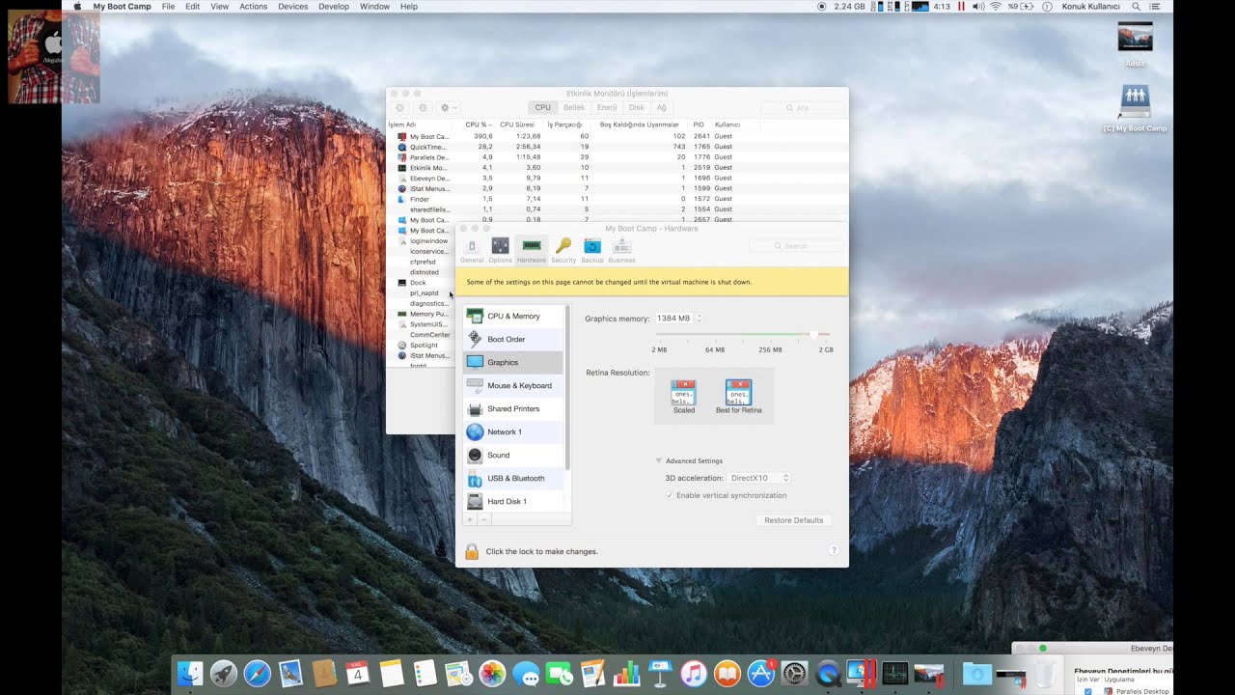Open the Actions menu
1235x695 pixels.
tap(253, 6)
